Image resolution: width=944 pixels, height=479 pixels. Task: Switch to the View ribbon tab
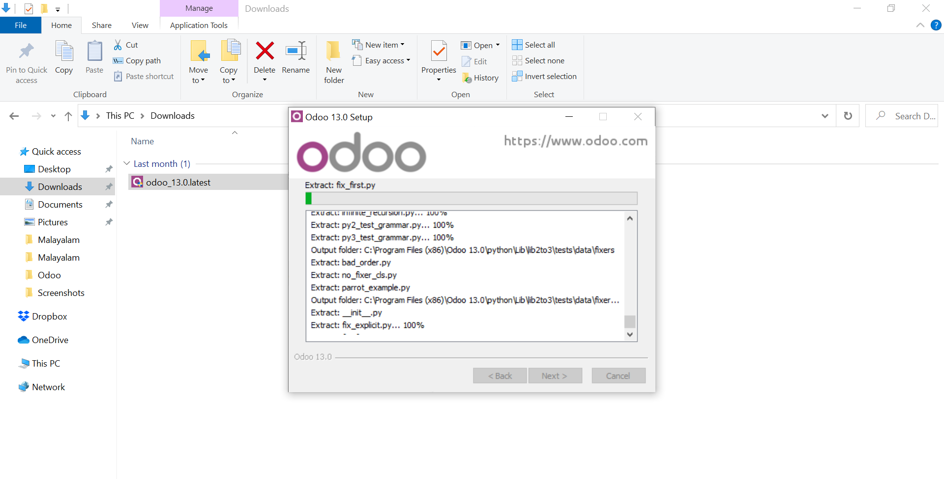pos(140,26)
